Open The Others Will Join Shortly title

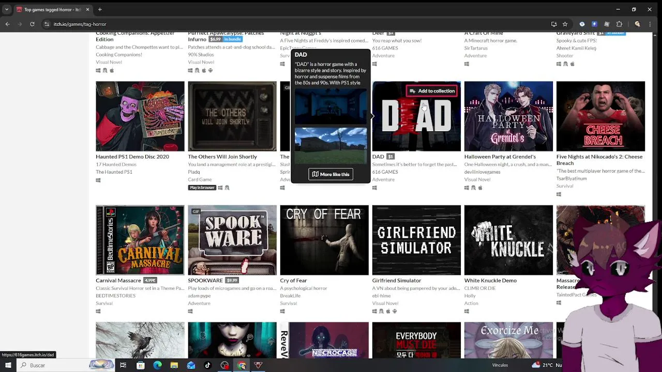(x=222, y=157)
